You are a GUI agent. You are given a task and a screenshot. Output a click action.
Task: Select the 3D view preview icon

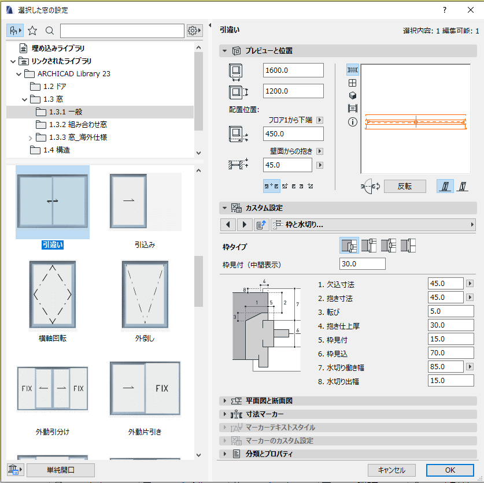point(353,95)
